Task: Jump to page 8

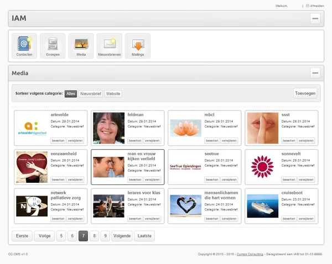Action: click(94, 236)
